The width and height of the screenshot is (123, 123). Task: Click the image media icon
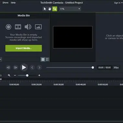point(38,27)
